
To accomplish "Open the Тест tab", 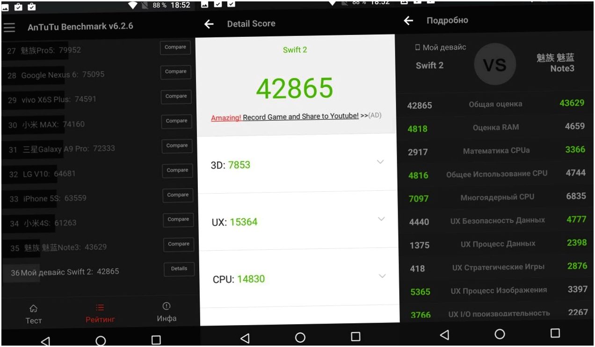I will point(33,314).
